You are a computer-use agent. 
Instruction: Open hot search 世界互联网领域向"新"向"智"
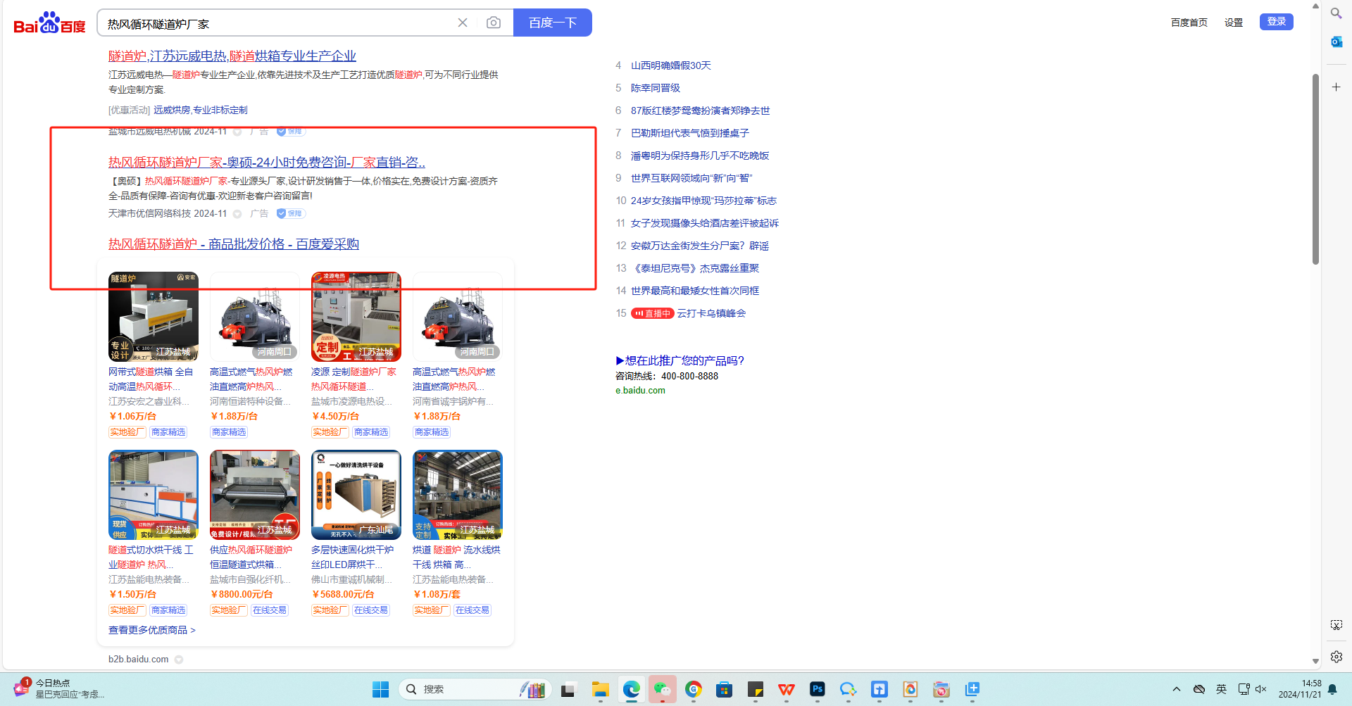coord(691,178)
